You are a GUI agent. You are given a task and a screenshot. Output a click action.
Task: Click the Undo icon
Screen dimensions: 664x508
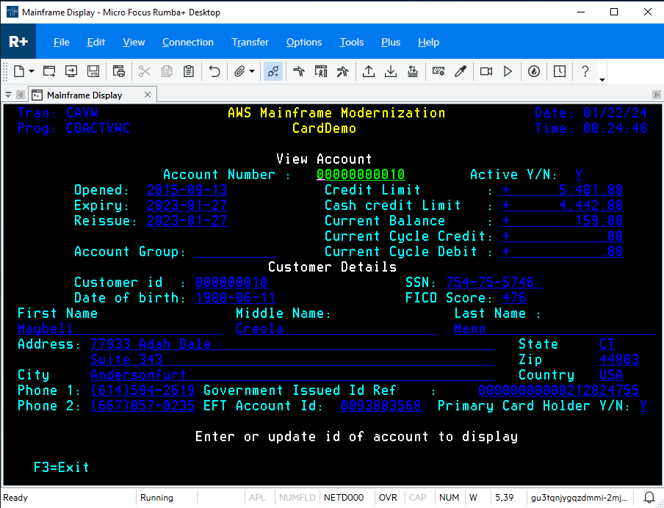pyautogui.click(x=213, y=71)
